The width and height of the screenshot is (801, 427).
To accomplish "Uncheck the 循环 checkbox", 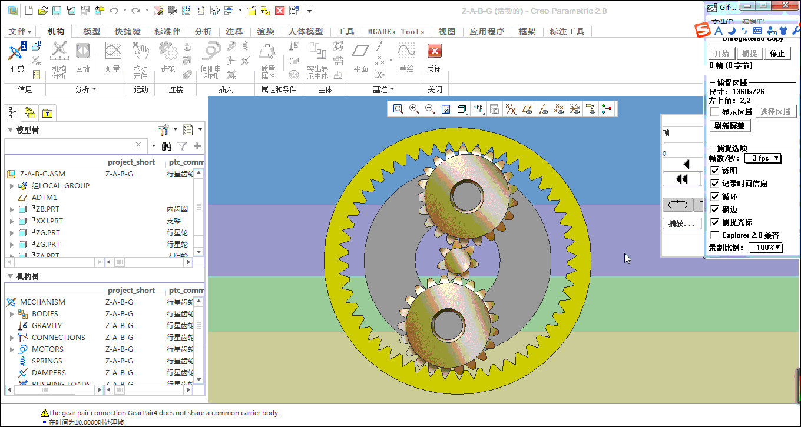I will coord(715,196).
